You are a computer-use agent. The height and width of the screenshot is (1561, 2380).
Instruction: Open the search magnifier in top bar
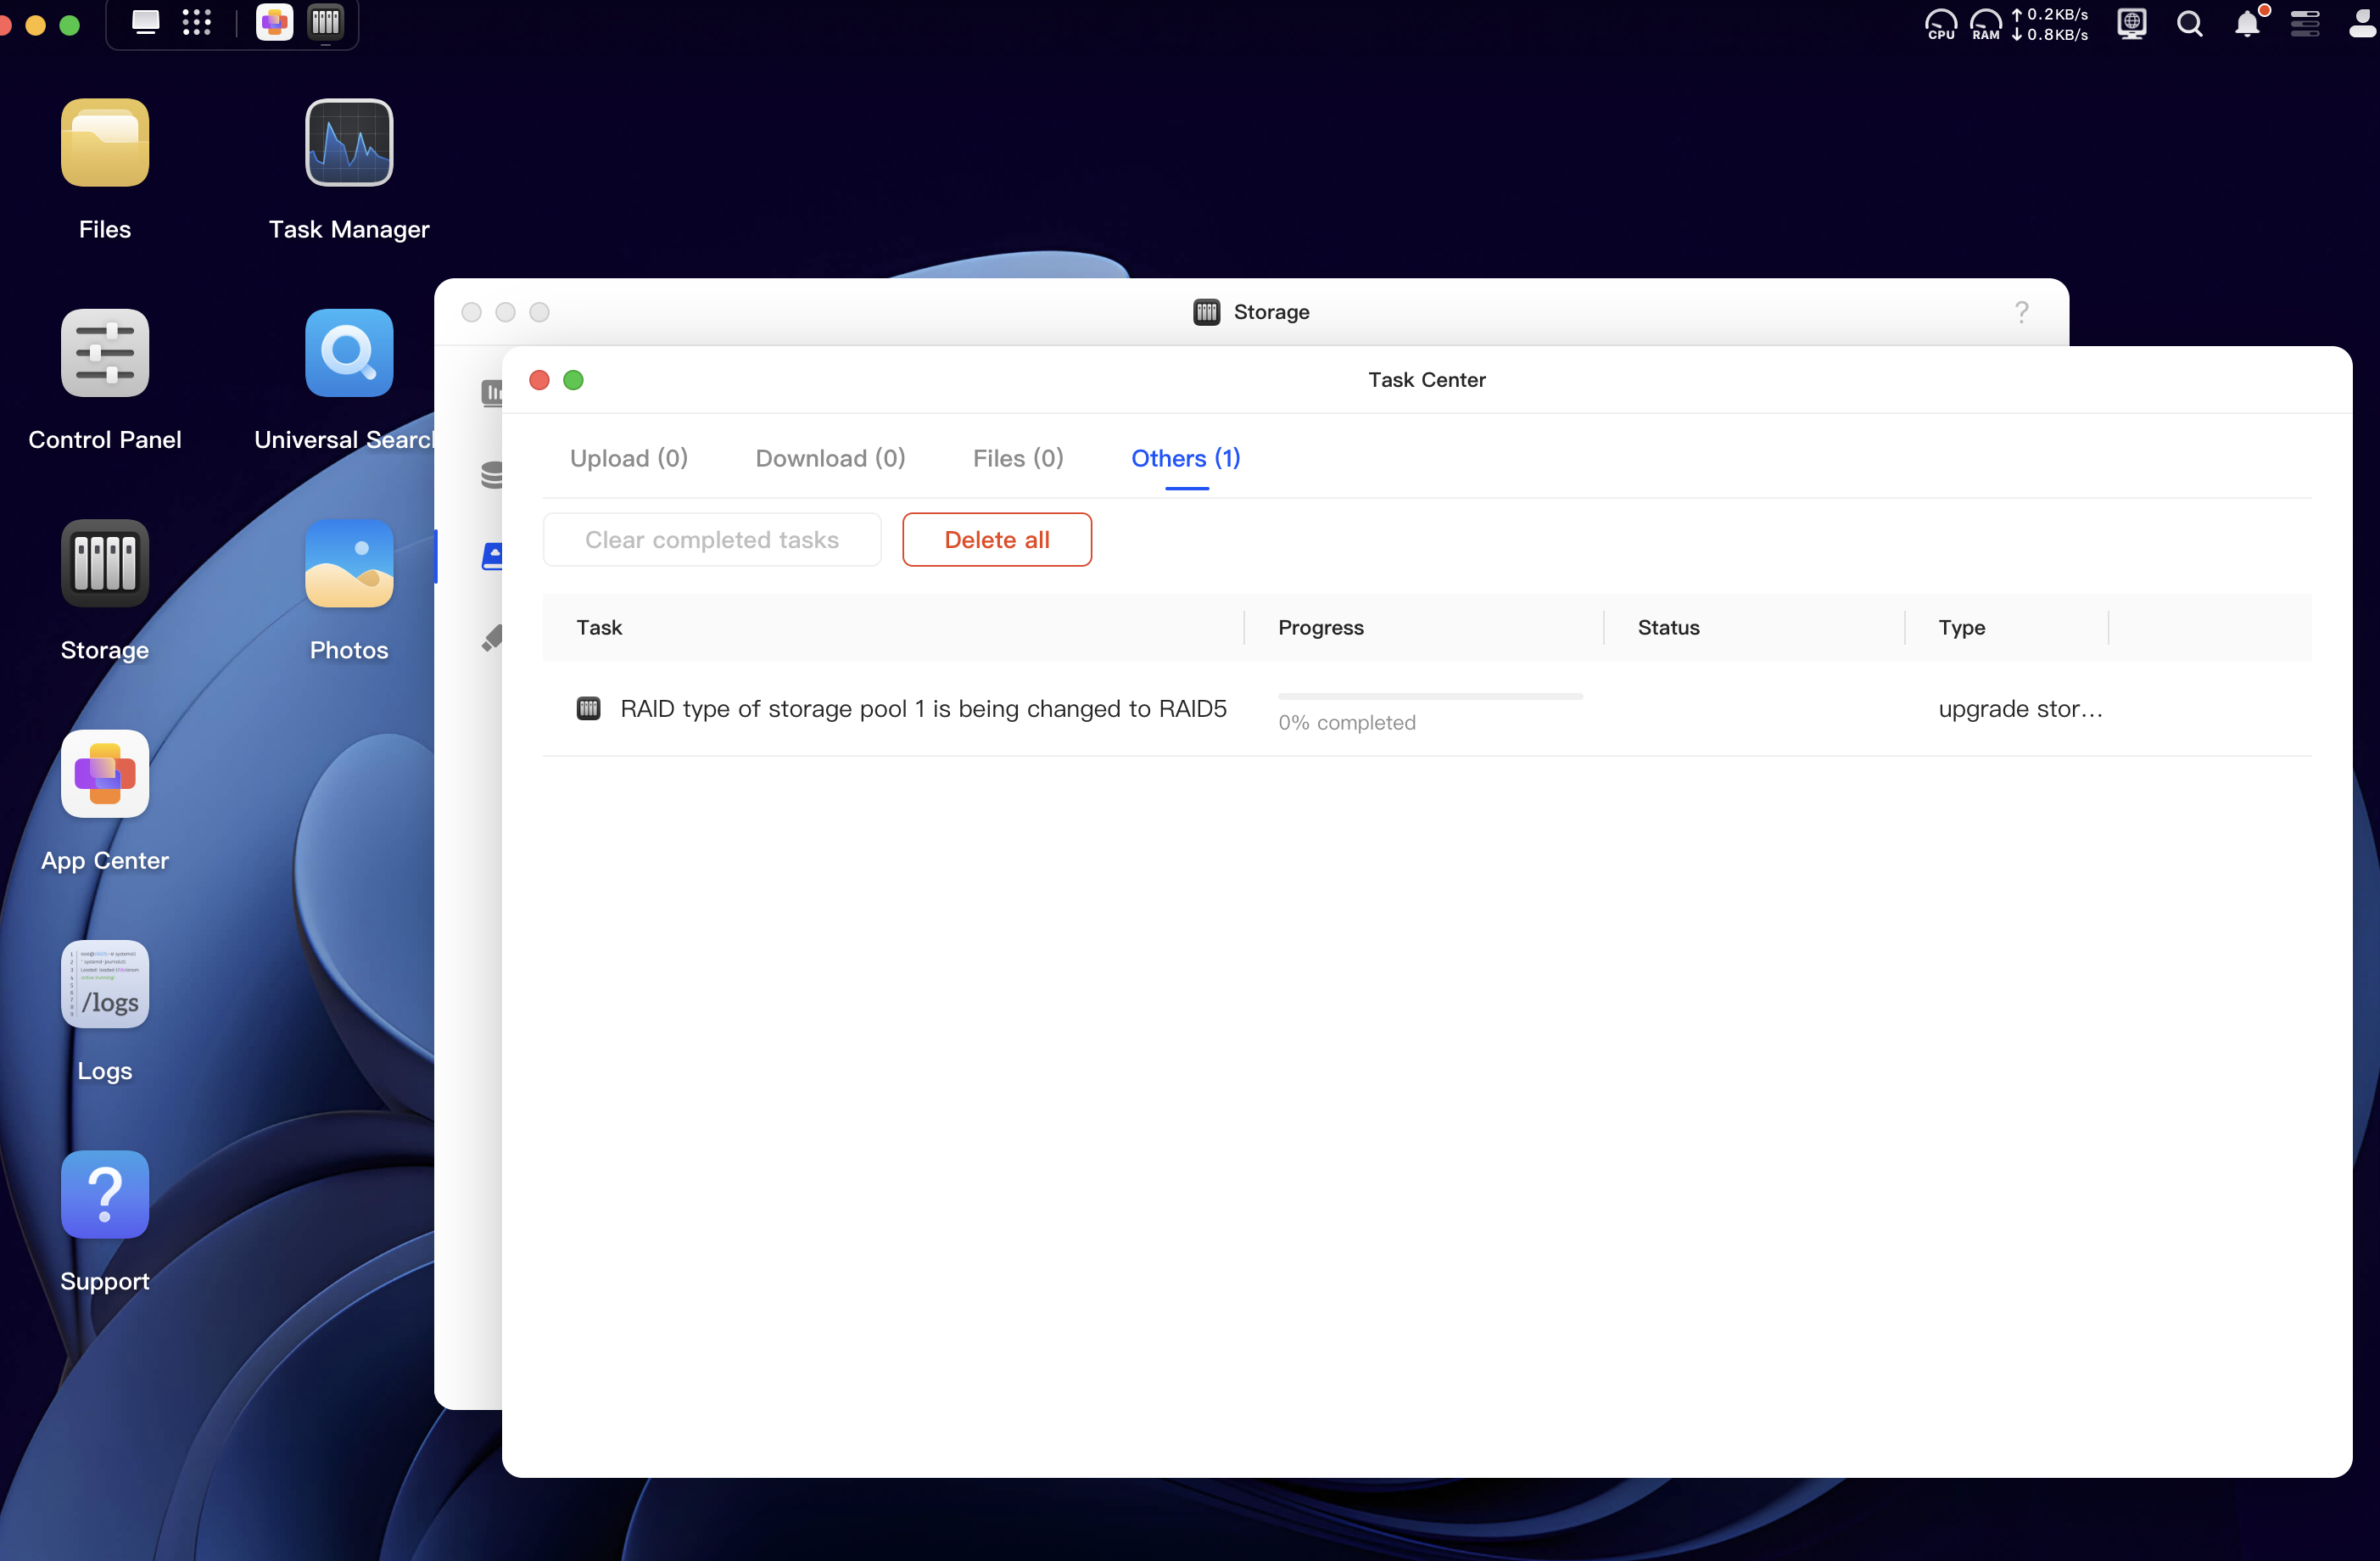pyautogui.click(x=2190, y=24)
